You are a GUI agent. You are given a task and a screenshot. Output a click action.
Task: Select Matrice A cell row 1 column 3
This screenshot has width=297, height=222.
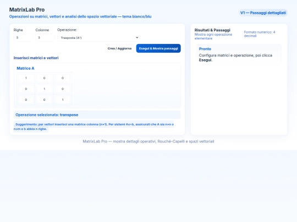pos(63,78)
